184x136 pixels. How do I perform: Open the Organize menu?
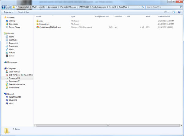click(x=8, y=12)
